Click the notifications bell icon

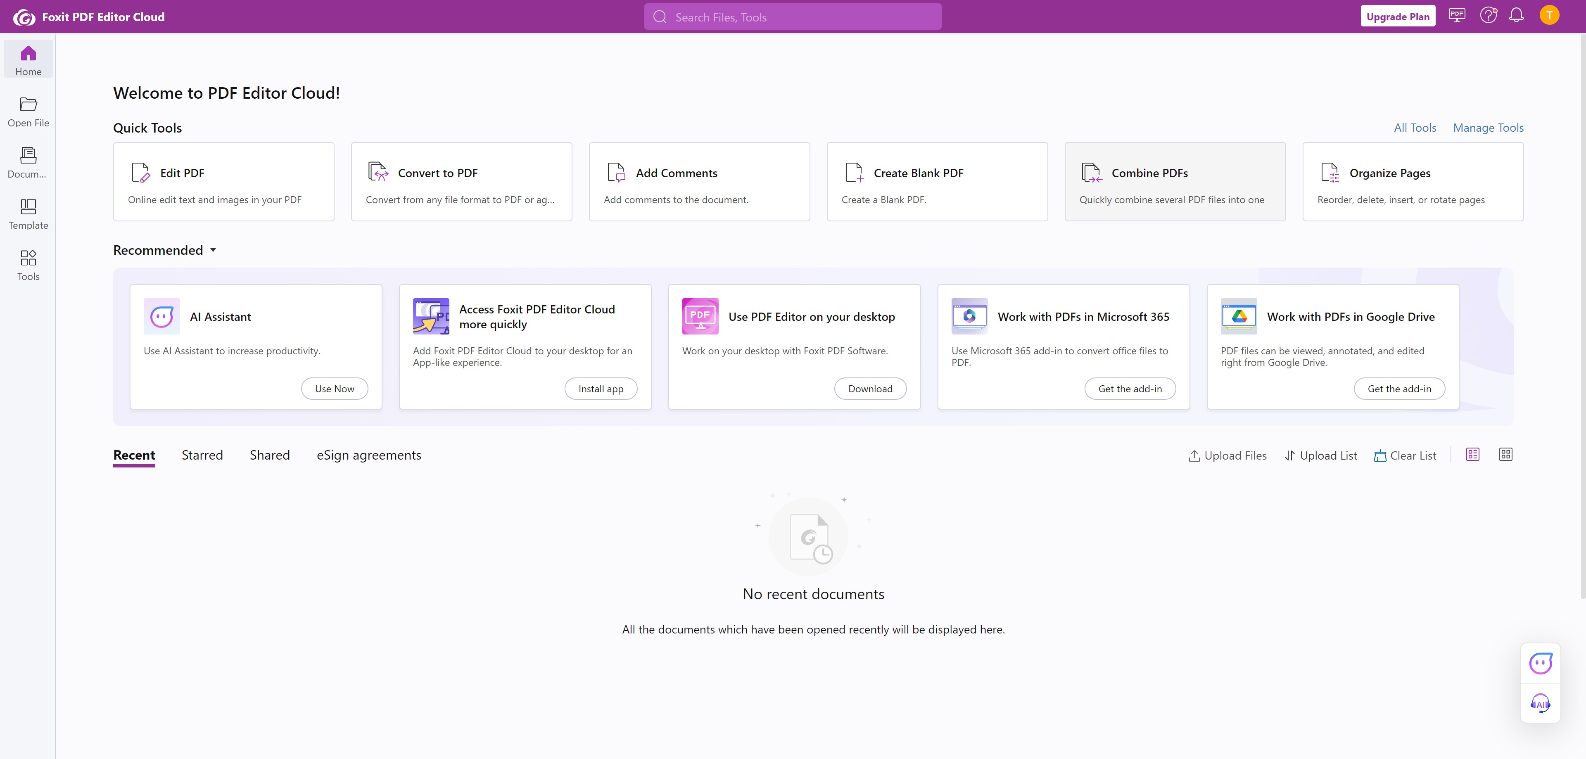tap(1517, 15)
